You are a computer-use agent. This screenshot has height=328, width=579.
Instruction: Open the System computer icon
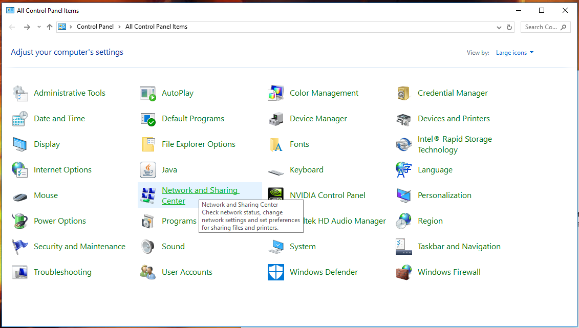pyautogui.click(x=276, y=247)
